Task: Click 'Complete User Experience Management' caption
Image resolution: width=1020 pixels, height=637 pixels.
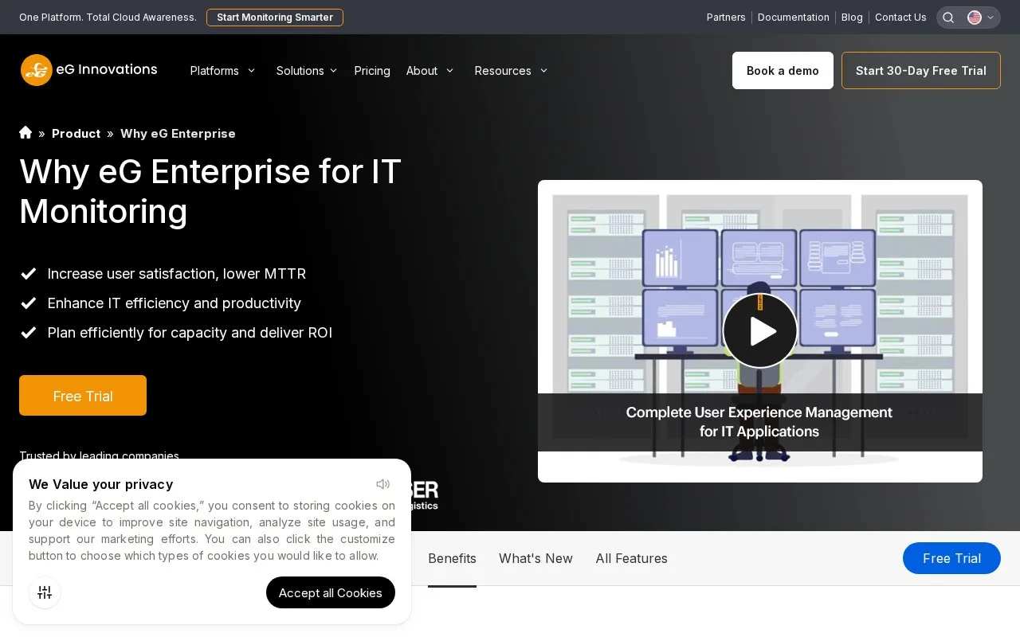Action: [x=759, y=412]
